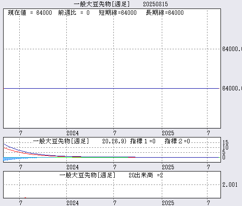Click the 指標1 =0 readout
The image size is (242, 206).
pos(143,141)
